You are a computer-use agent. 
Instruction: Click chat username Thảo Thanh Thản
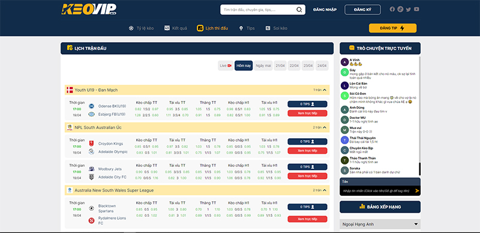[x=363, y=158]
